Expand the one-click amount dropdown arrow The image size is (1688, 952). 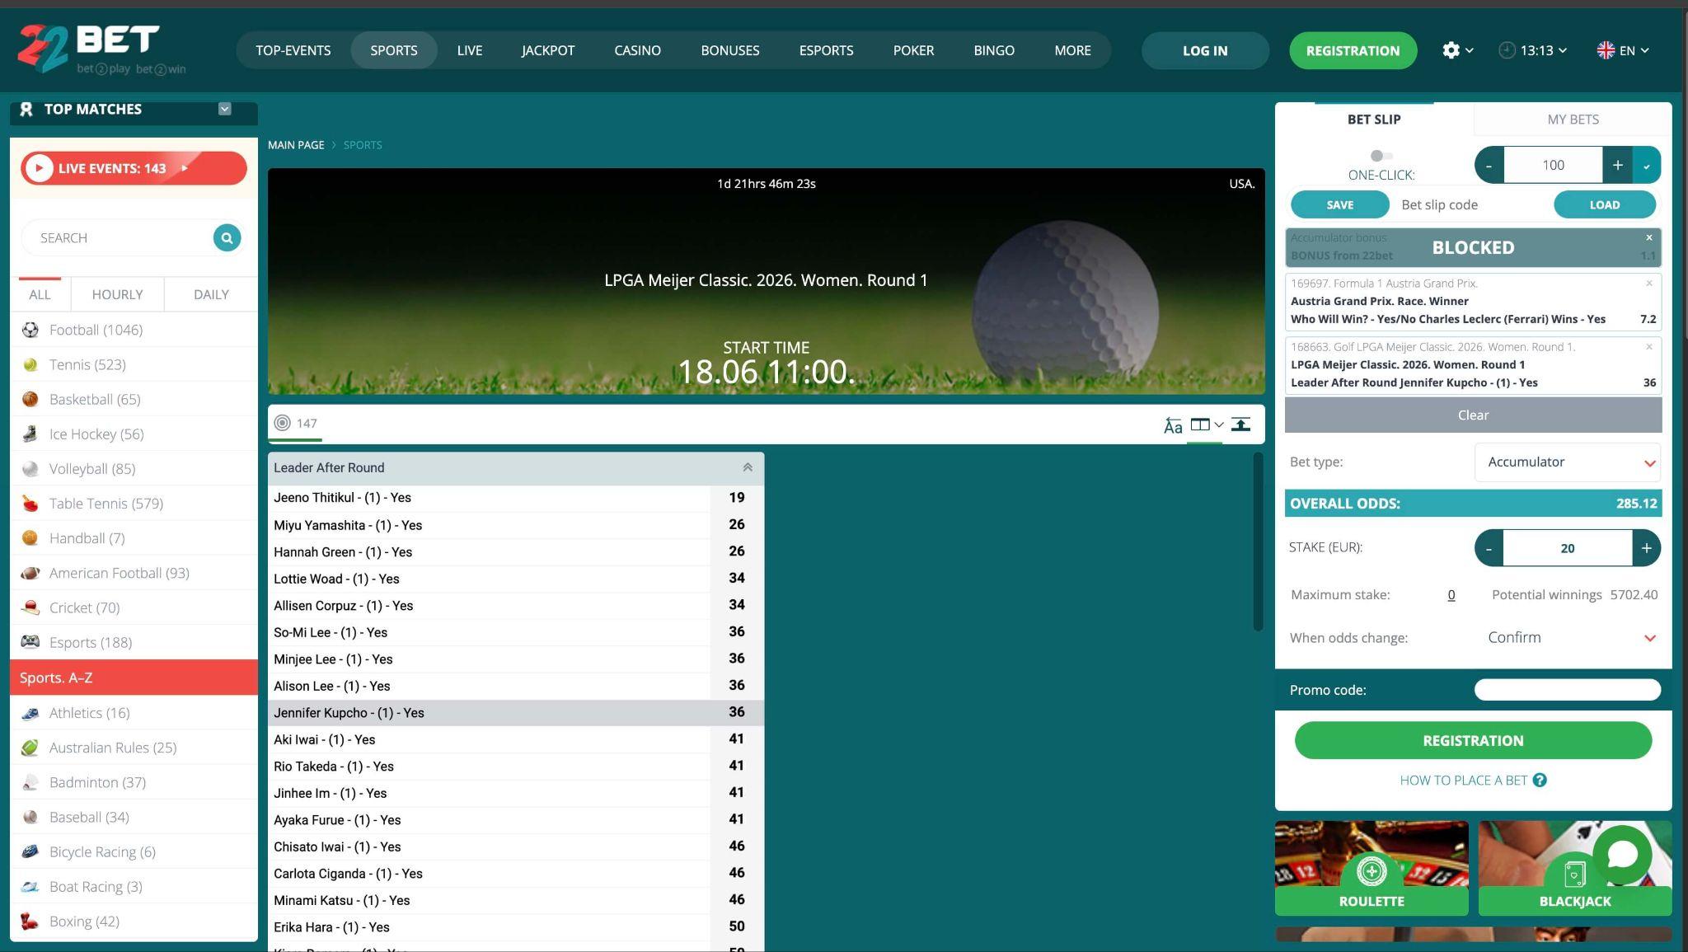pyautogui.click(x=1647, y=165)
